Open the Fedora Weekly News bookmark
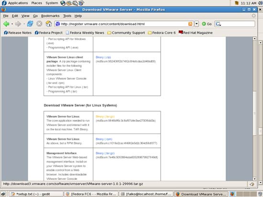This screenshot has width=263, height=197. (85, 32)
